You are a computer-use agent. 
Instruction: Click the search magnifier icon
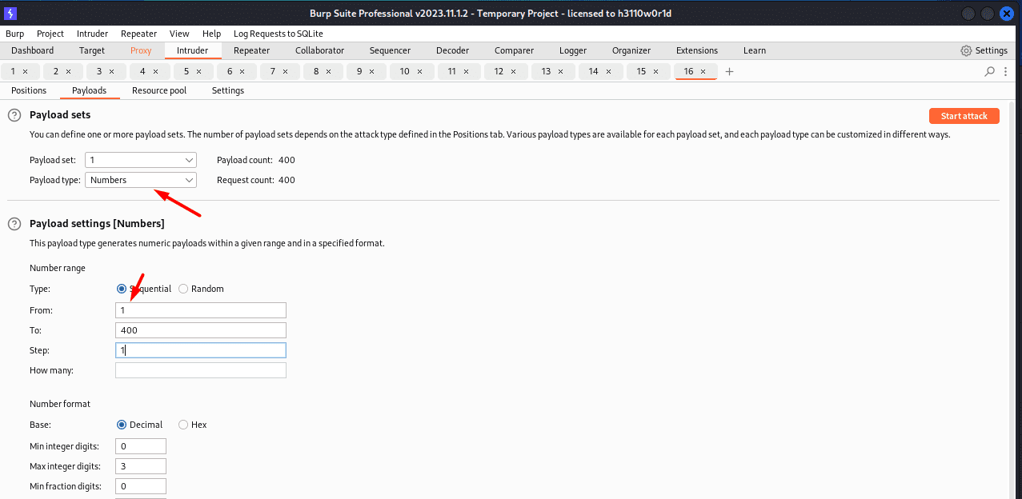click(989, 71)
